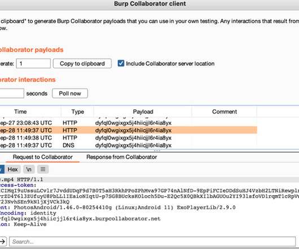
Task: Click the PhotosAndroid user agent line
Action: pyautogui.click(x=118, y=208)
